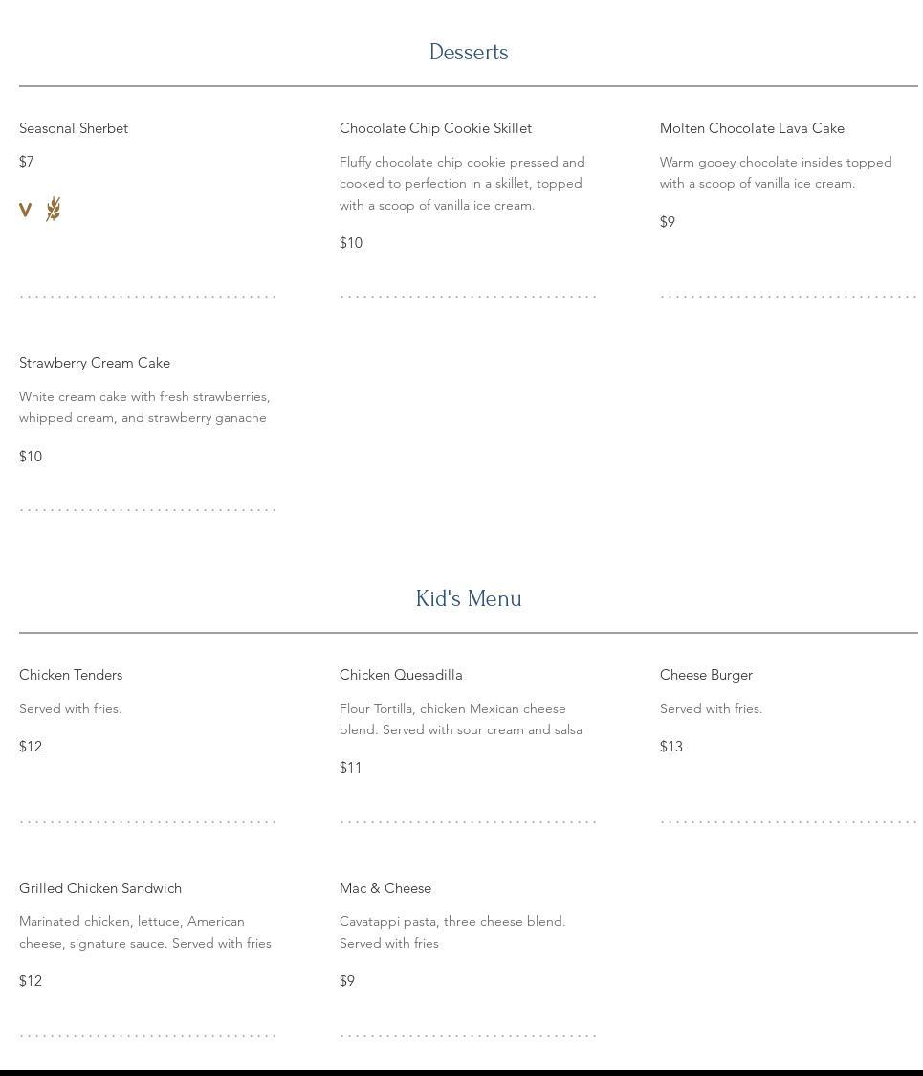Click the $9 price under Molten Lava Cake
Image resolution: width=923 pixels, height=1076 pixels.
[668, 222]
